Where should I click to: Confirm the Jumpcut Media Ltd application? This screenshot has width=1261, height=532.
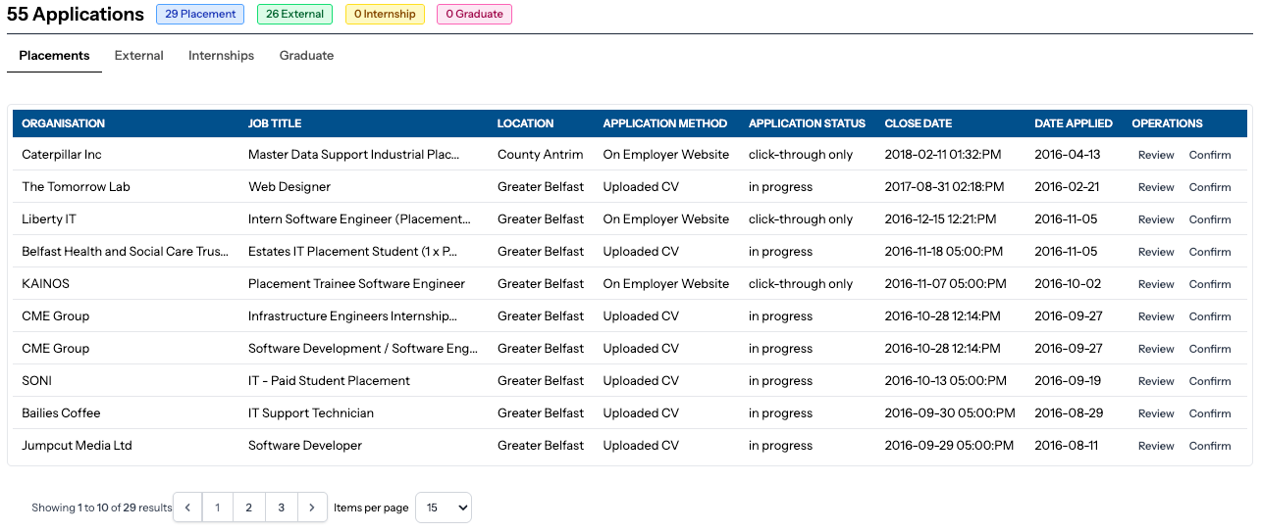point(1210,446)
